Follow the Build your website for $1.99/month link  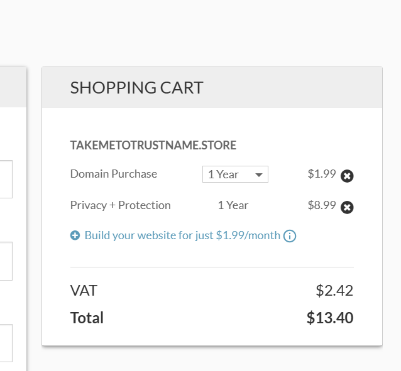click(182, 235)
